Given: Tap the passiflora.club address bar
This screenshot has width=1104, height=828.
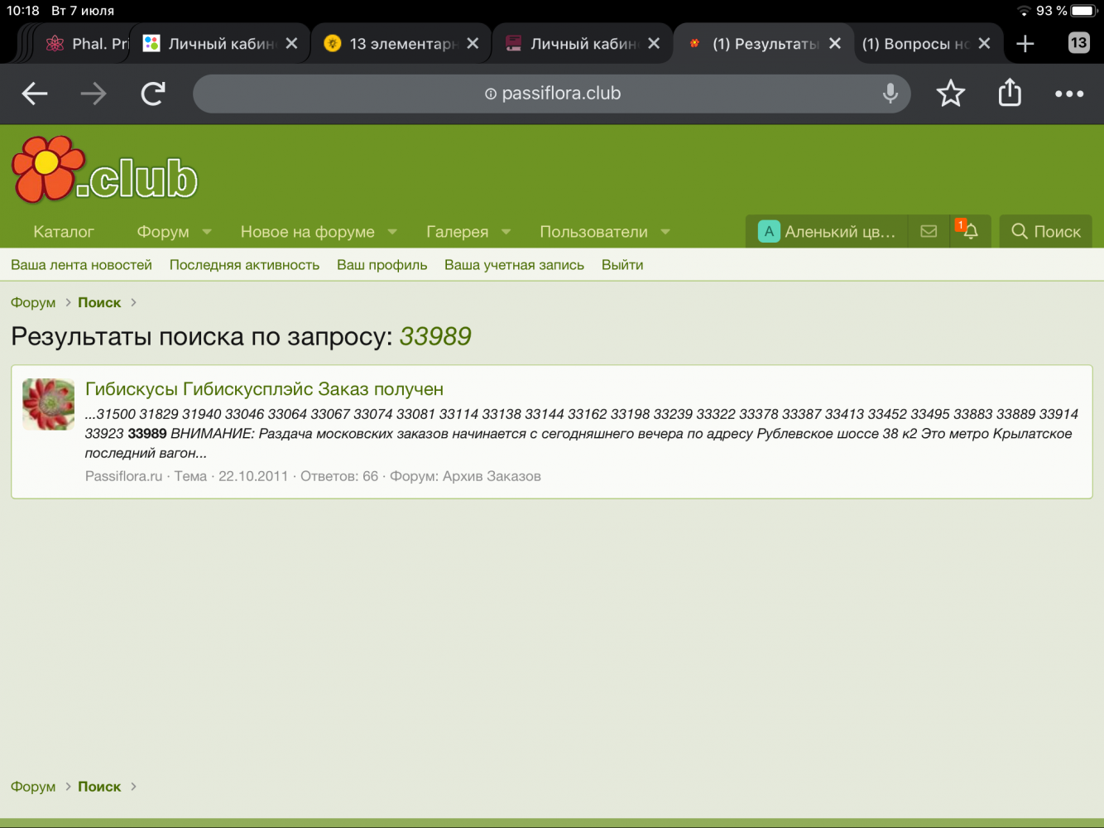Looking at the screenshot, I should pos(552,94).
